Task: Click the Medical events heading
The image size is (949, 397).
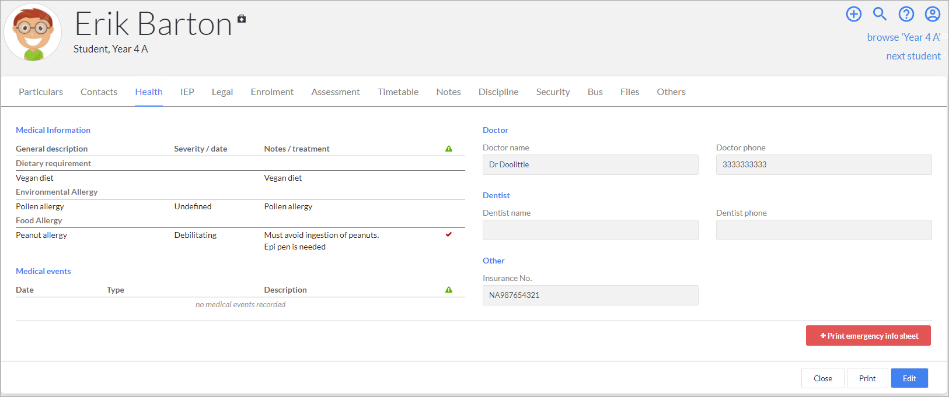Action: click(x=43, y=271)
